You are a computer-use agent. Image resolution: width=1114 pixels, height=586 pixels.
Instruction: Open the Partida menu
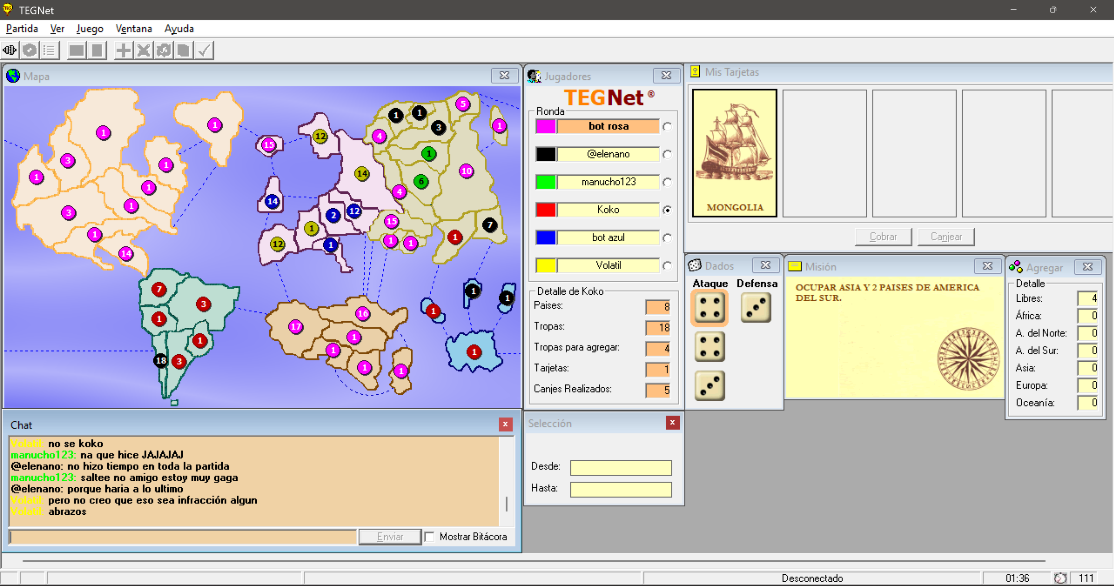coord(22,29)
